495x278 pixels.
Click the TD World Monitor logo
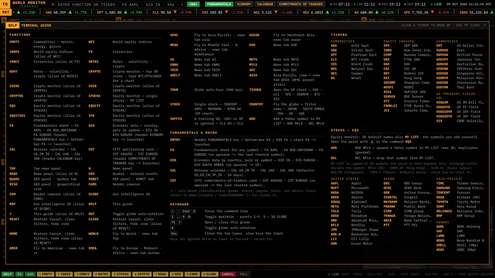(x=5, y=4)
